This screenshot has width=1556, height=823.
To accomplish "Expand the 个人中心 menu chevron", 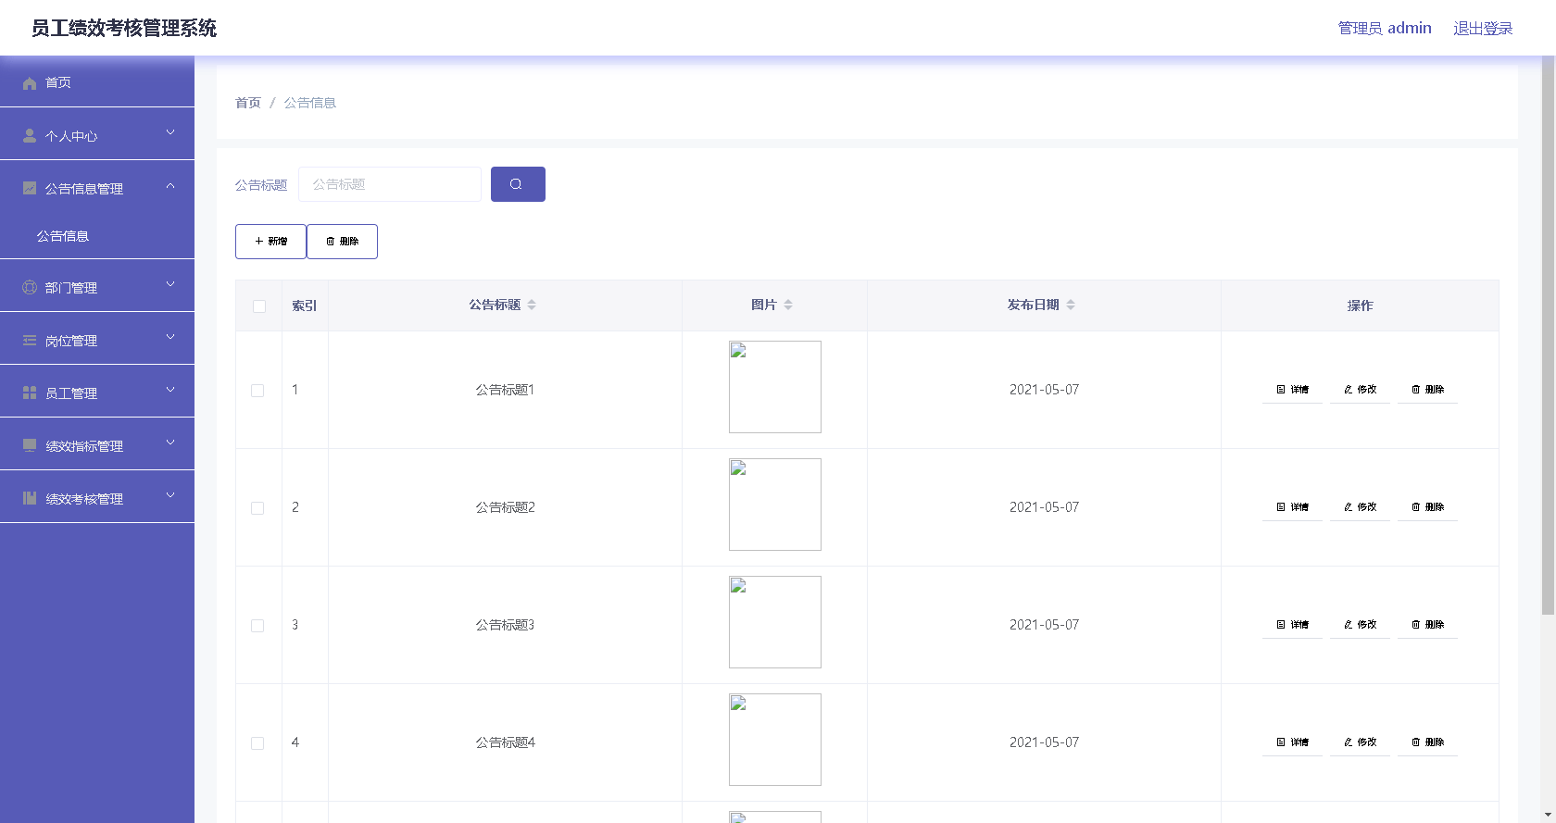I will (170, 133).
